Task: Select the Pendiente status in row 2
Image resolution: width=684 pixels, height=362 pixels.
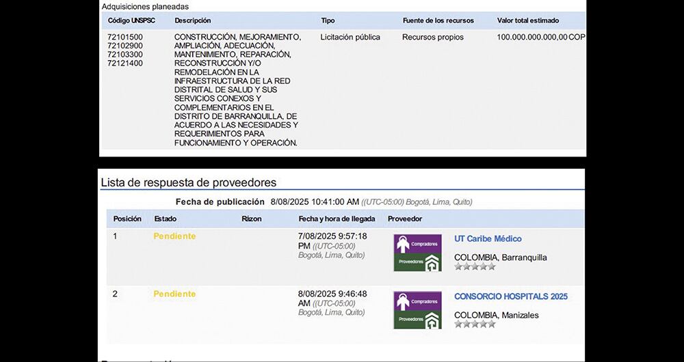Action: click(174, 294)
